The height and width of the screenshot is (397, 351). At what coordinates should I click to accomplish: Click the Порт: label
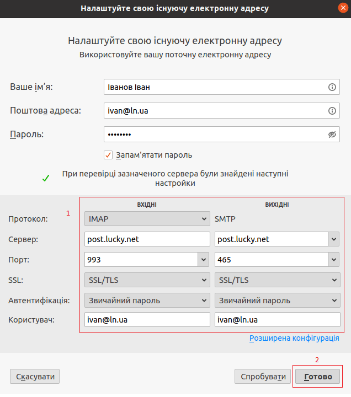[19, 260]
